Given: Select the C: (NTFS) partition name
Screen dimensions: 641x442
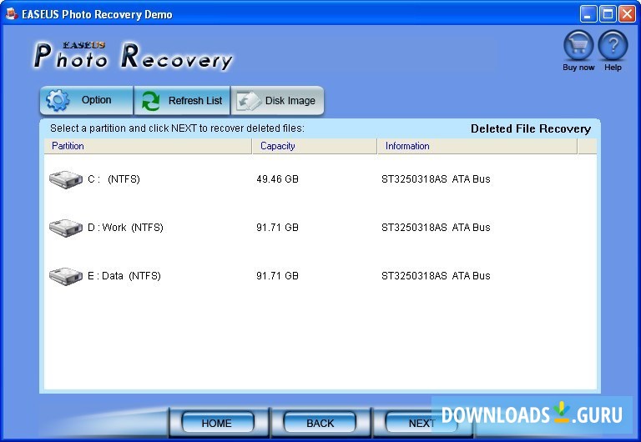Looking at the screenshot, I should pyautogui.click(x=114, y=179).
